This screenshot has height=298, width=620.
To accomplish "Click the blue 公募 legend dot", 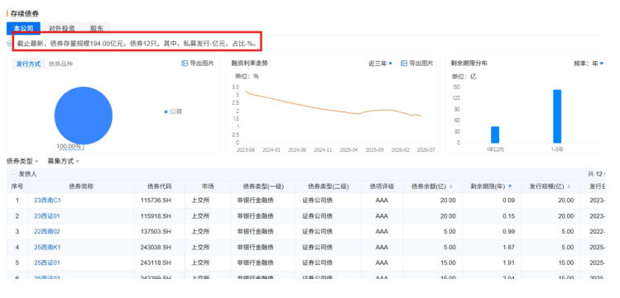I will tap(166, 112).
